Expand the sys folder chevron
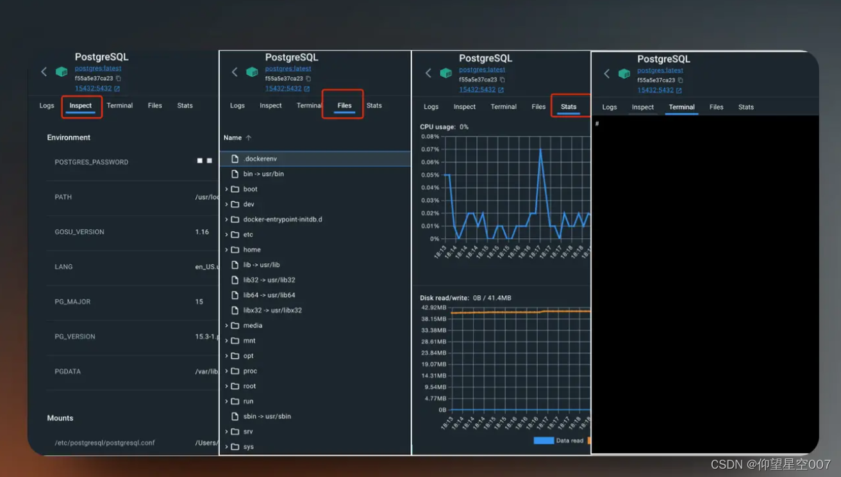841x477 pixels. coord(226,447)
